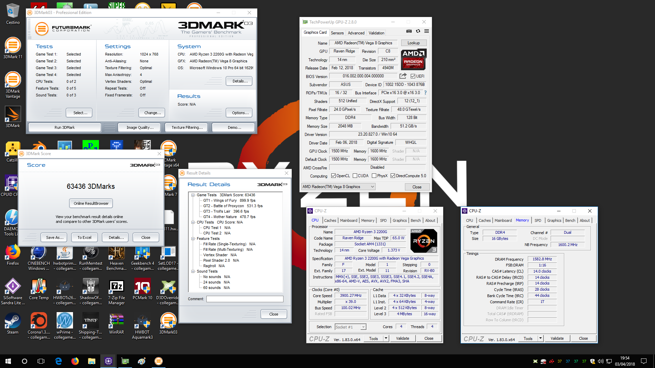Launch the WinRAR desktop shortcut
The width and height of the screenshot is (655, 368).
[116, 324]
